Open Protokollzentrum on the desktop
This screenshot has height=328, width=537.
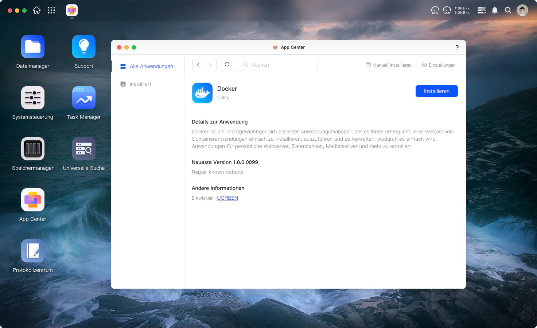[33, 251]
